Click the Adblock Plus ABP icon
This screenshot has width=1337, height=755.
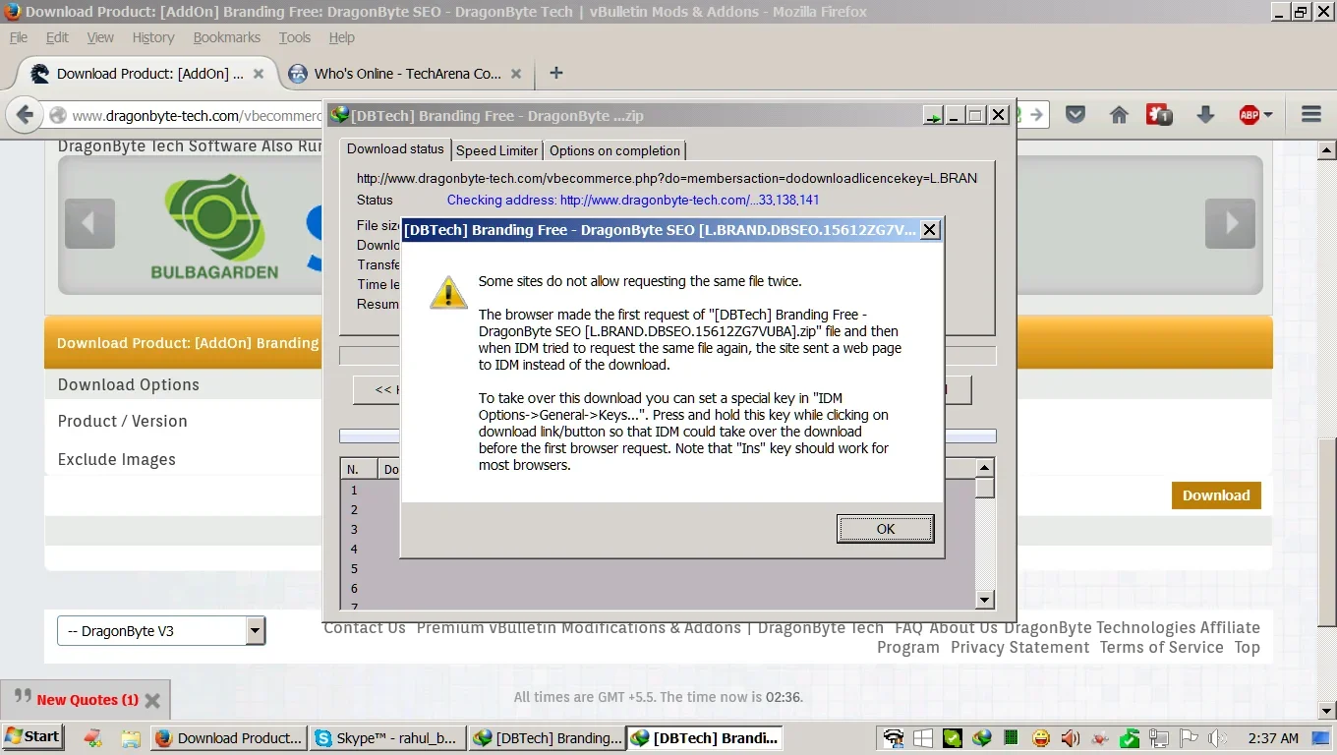pyautogui.click(x=1249, y=115)
